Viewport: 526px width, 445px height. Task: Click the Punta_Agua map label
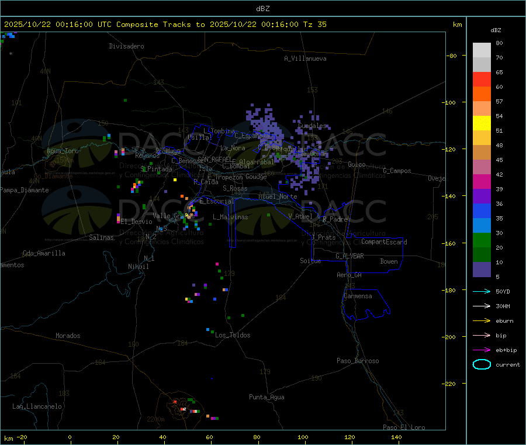[x=267, y=397]
